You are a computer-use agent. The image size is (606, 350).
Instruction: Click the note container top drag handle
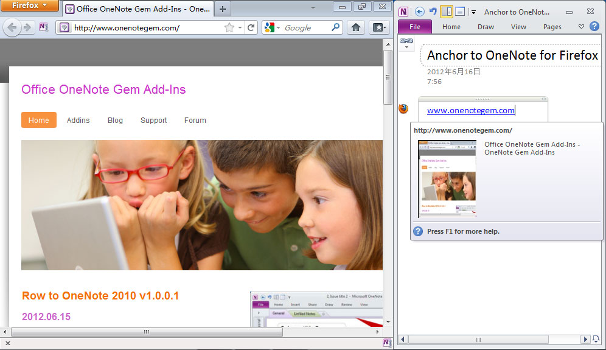point(482,99)
